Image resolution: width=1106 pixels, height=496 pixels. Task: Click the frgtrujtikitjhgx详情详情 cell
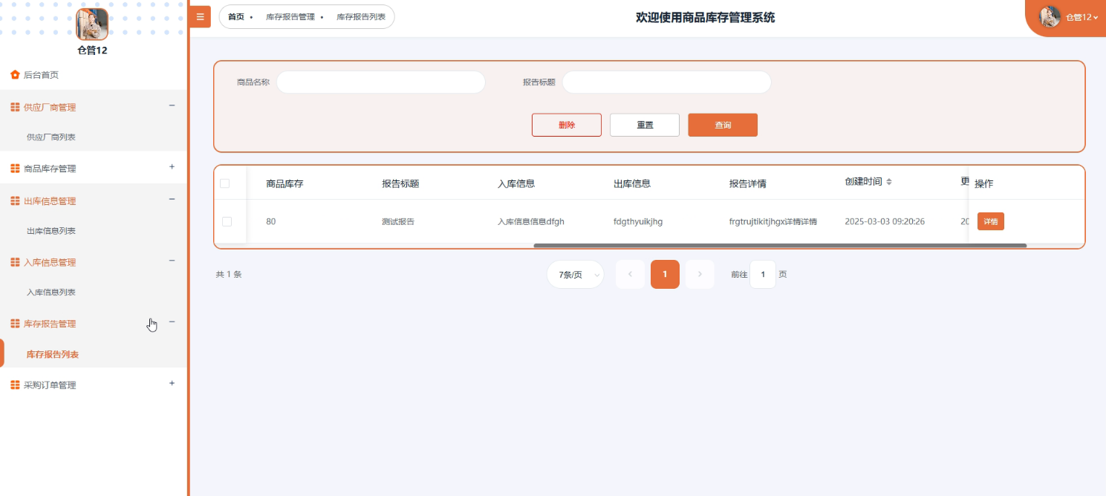[773, 221]
